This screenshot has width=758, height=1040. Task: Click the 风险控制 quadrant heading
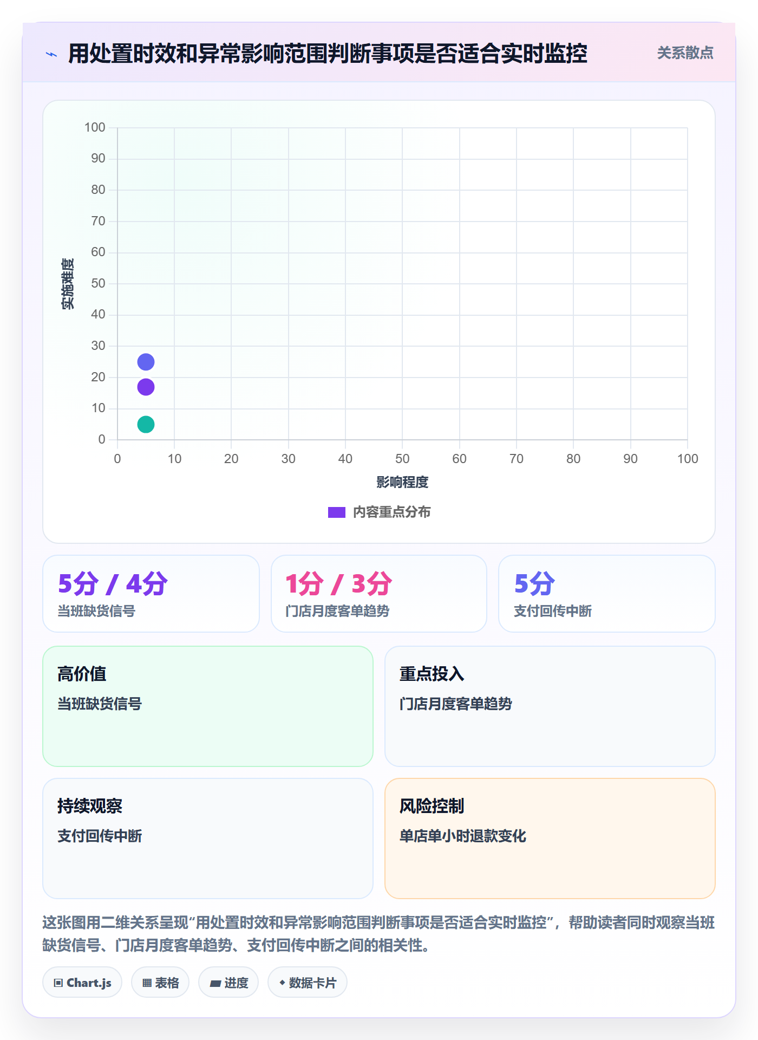click(432, 806)
